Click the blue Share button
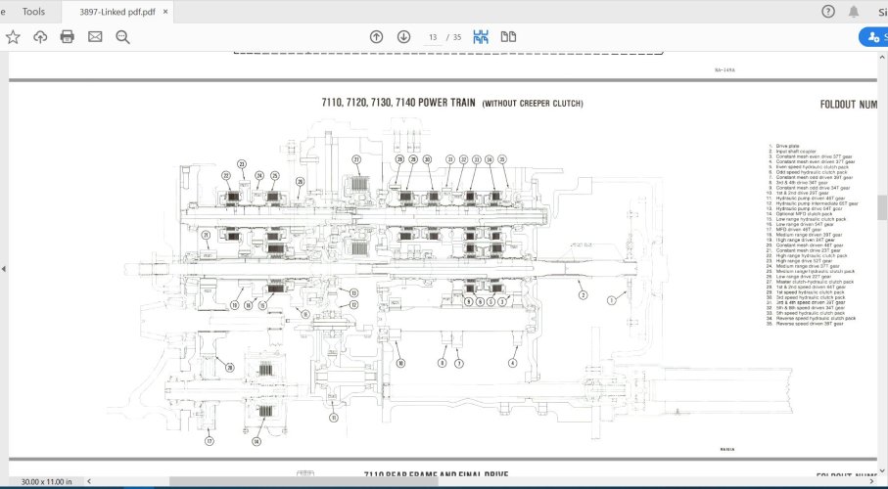This screenshot has height=489, width=888. click(875, 37)
